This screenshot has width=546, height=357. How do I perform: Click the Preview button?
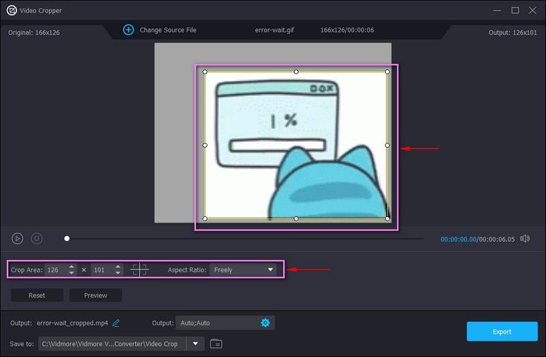(x=96, y=296)
